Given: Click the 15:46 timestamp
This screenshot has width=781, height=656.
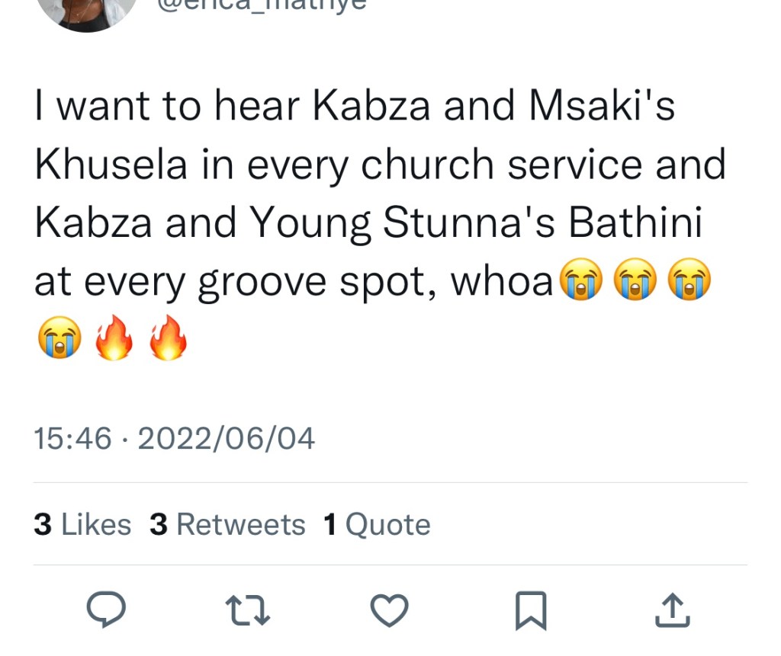Looking at the screenshot, I should tap(72, 438).
